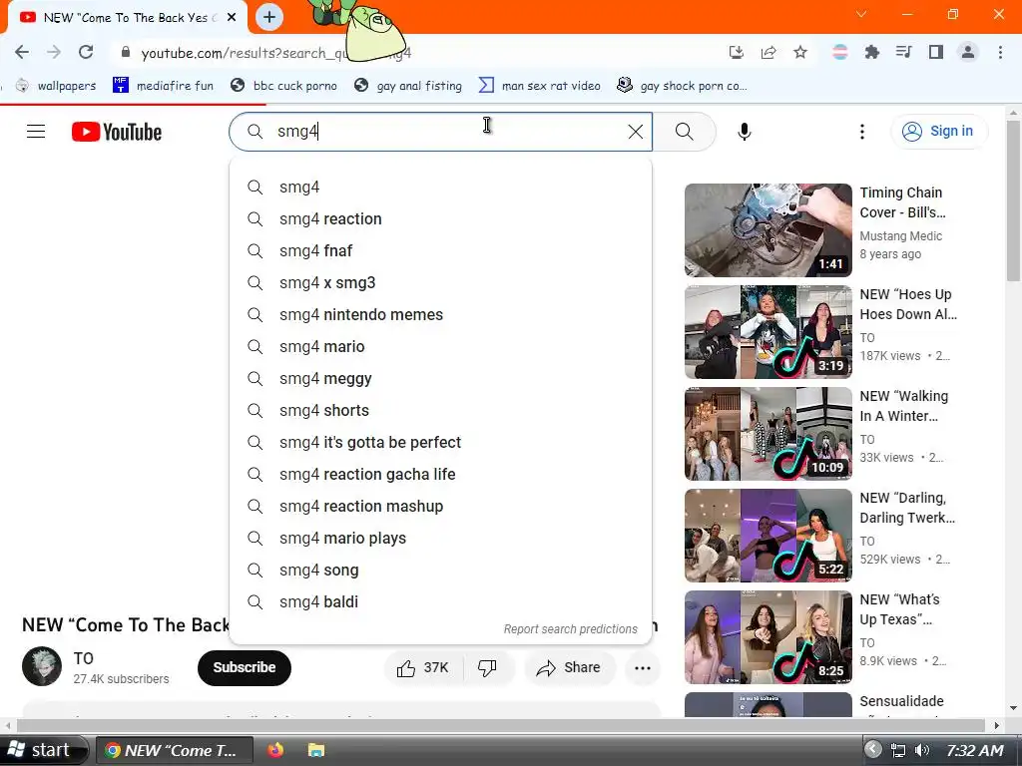Close the YouTube tab
The width and height of the screenshot is (1022, 766).
(232, 18)
